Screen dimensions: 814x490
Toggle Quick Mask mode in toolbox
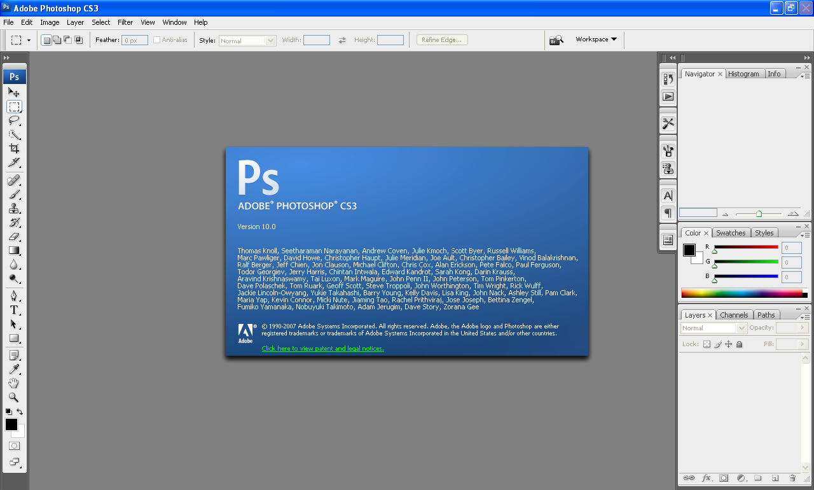click(14, 446)
